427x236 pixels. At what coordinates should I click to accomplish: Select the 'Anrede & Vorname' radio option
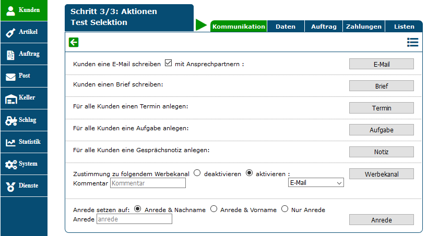click(214, 209)
